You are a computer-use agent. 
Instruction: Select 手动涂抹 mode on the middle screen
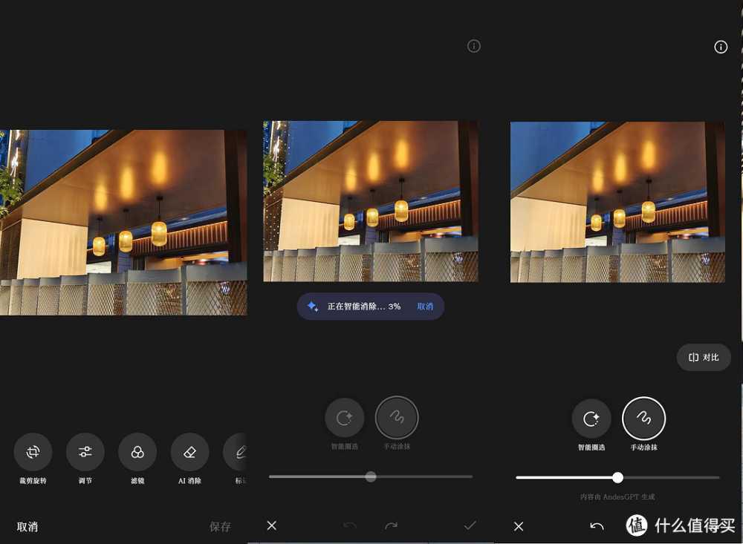point(397,418)
